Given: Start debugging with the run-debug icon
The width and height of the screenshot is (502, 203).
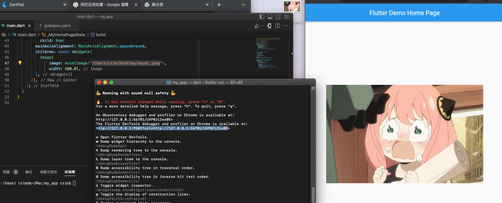Looking at the screenshot, I should 257,26.
